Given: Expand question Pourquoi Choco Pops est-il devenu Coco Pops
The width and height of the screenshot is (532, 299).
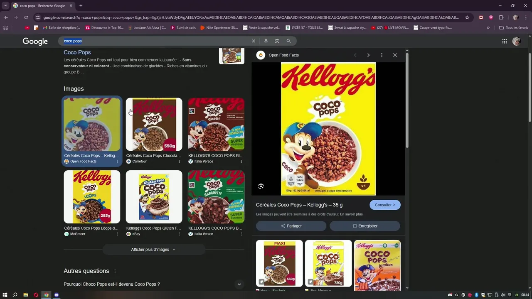Looking at the screenshot, I should 153,284.
